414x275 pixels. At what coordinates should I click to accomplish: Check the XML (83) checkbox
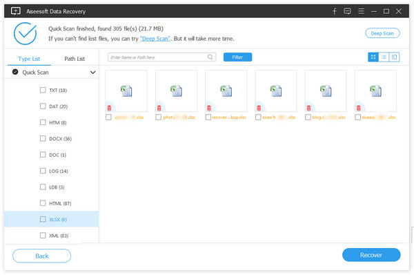coord(43,236)
